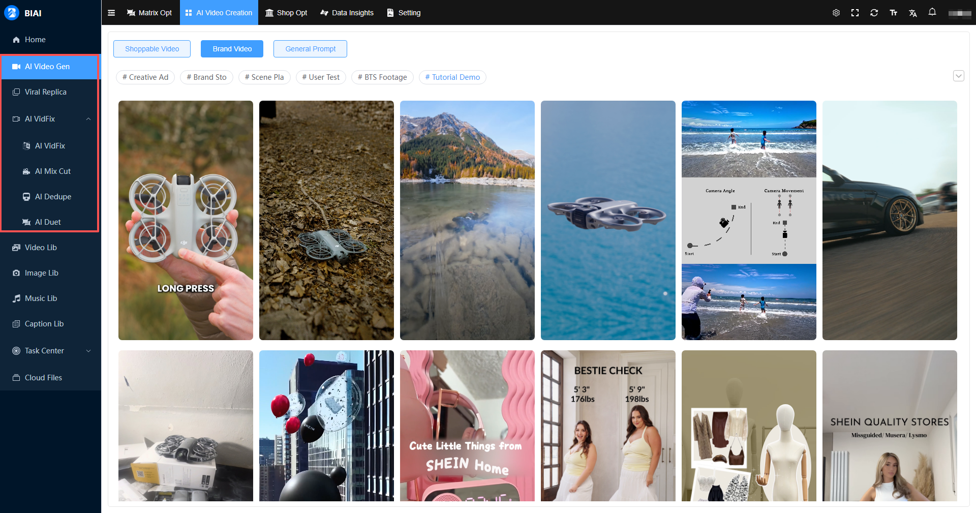Toggle the hamburger sidebar collapse icon
The width and height of the screenshot is (976, 513).
(111, 13)
